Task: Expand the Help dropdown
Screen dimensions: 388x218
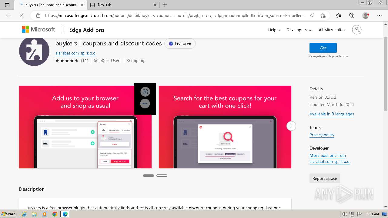Action: [x=275, y=30]
